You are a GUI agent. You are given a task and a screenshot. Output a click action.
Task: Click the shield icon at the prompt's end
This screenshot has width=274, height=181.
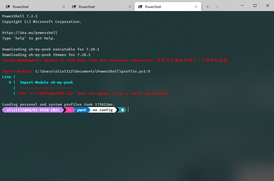click(122, 110)
